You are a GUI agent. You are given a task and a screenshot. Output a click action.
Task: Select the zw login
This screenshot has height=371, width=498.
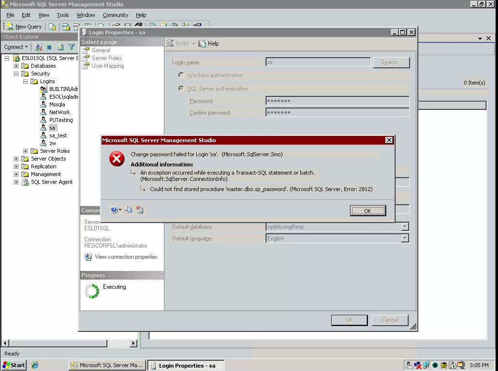tap(52, 143)
